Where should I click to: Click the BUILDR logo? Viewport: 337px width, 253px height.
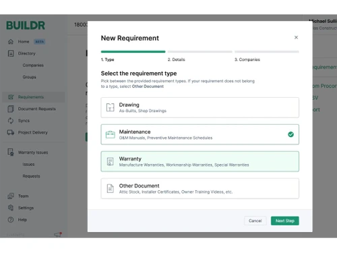pos(26,26)
